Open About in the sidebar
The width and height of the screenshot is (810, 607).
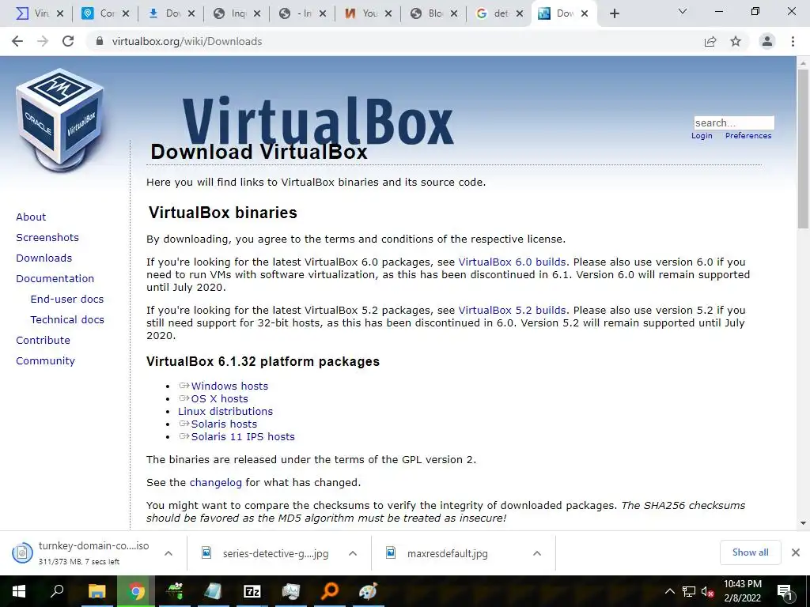tap(31, 217)
